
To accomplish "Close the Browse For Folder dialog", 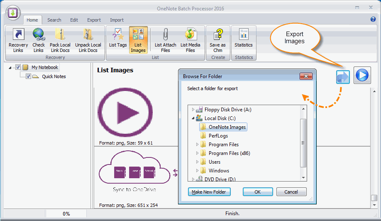I will tap(306, 76).
